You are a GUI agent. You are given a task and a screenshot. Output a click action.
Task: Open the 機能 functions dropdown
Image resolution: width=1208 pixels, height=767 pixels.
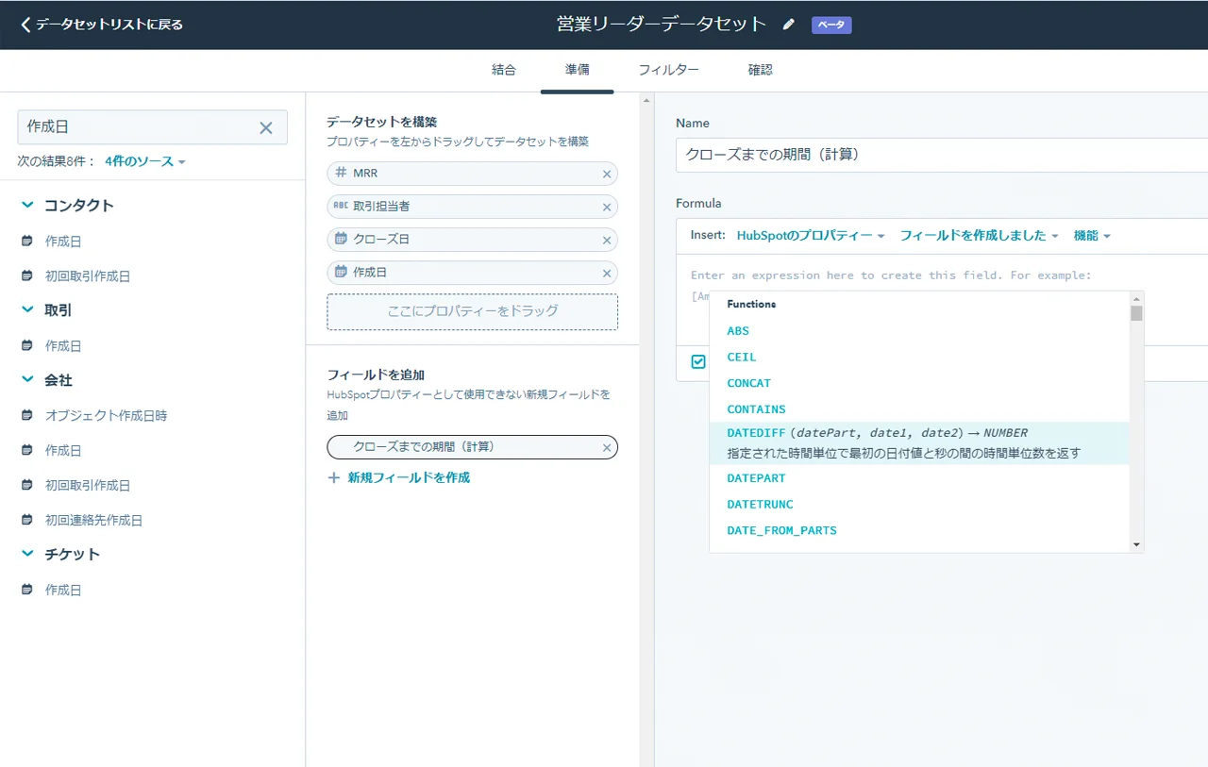(1092, 236)
